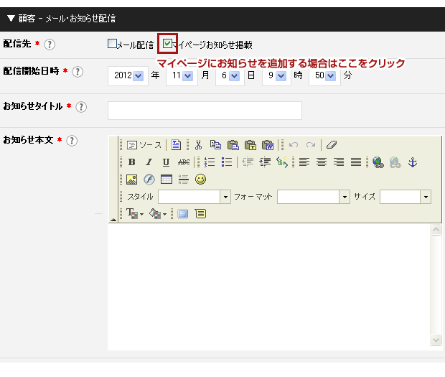Click the Source (ソース) editor button
Viewport: 445px width, 377px height.
tap(144, 145)
